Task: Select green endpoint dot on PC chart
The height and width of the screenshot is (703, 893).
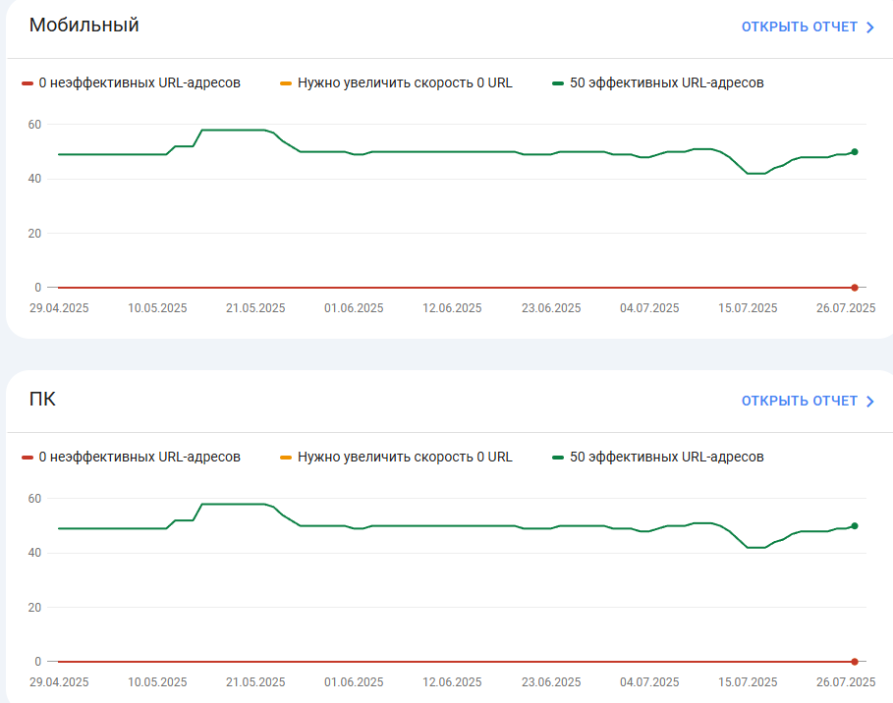Action: click(x=855, y=526)
